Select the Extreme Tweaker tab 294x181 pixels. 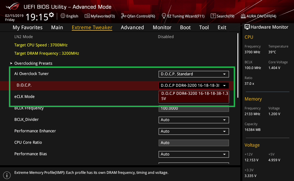[x=92, y=27]
